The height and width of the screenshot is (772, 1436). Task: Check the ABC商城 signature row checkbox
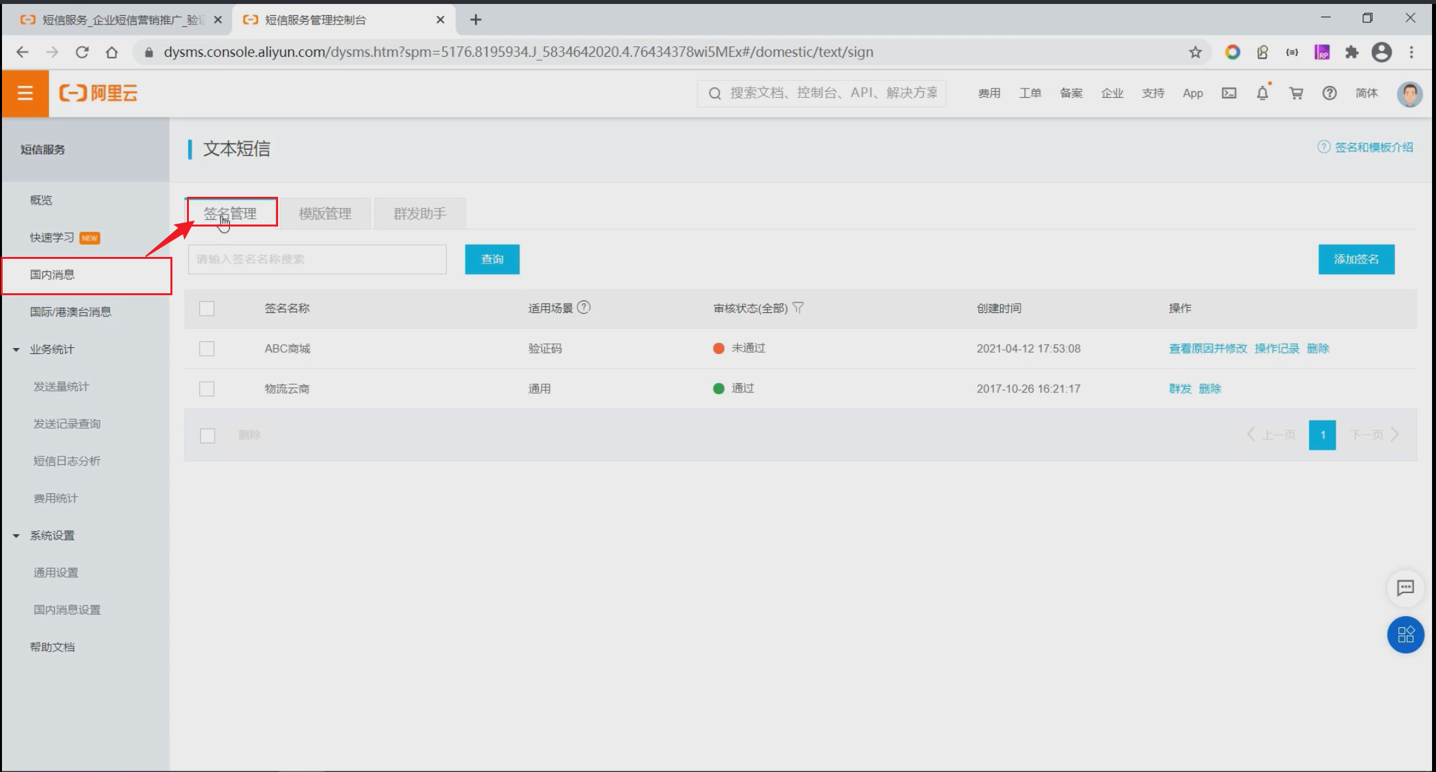[207, 349]
